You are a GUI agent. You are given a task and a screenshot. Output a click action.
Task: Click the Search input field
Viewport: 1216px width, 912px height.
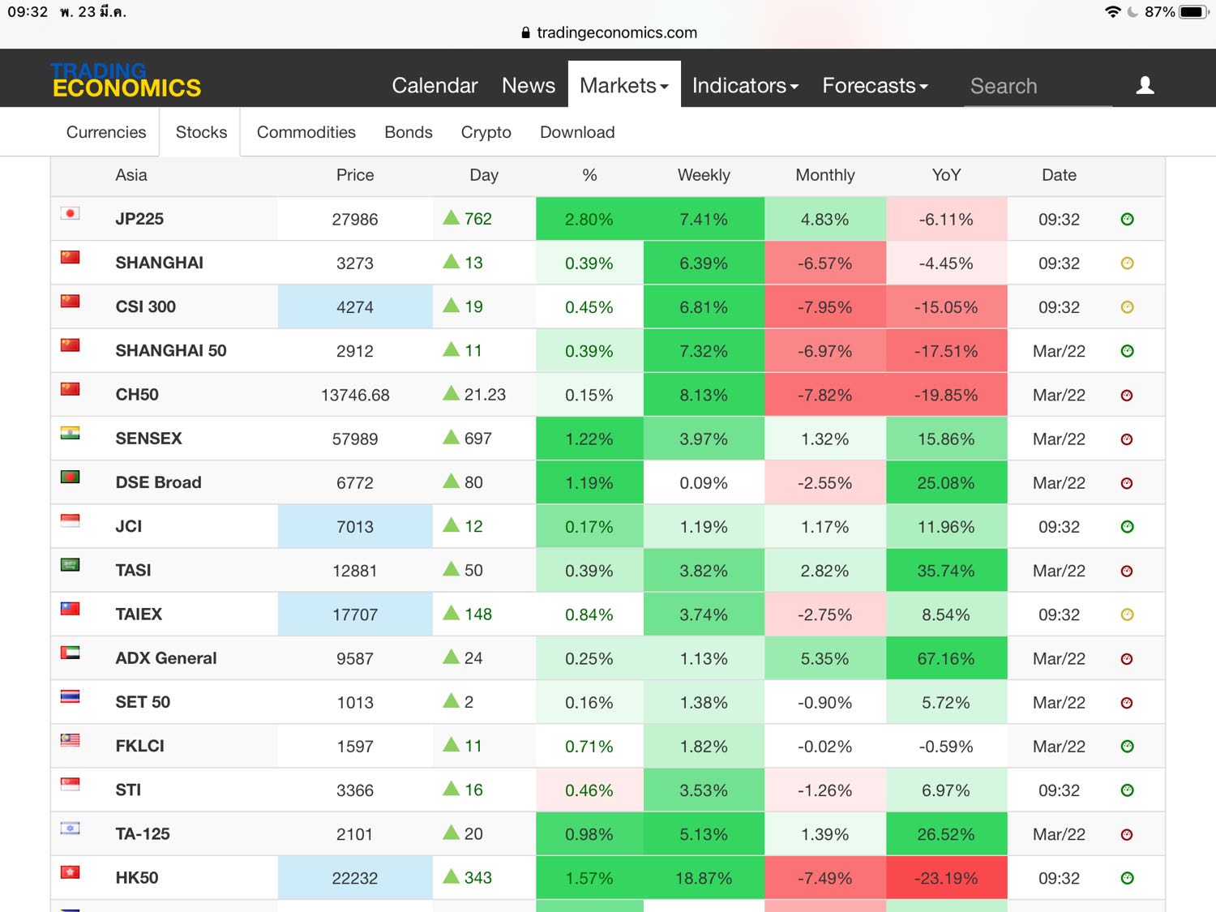pyautogui.click(x=1037, y=86)
